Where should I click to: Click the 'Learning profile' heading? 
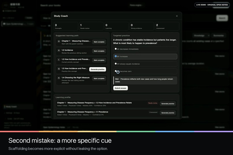click(63, 98)
